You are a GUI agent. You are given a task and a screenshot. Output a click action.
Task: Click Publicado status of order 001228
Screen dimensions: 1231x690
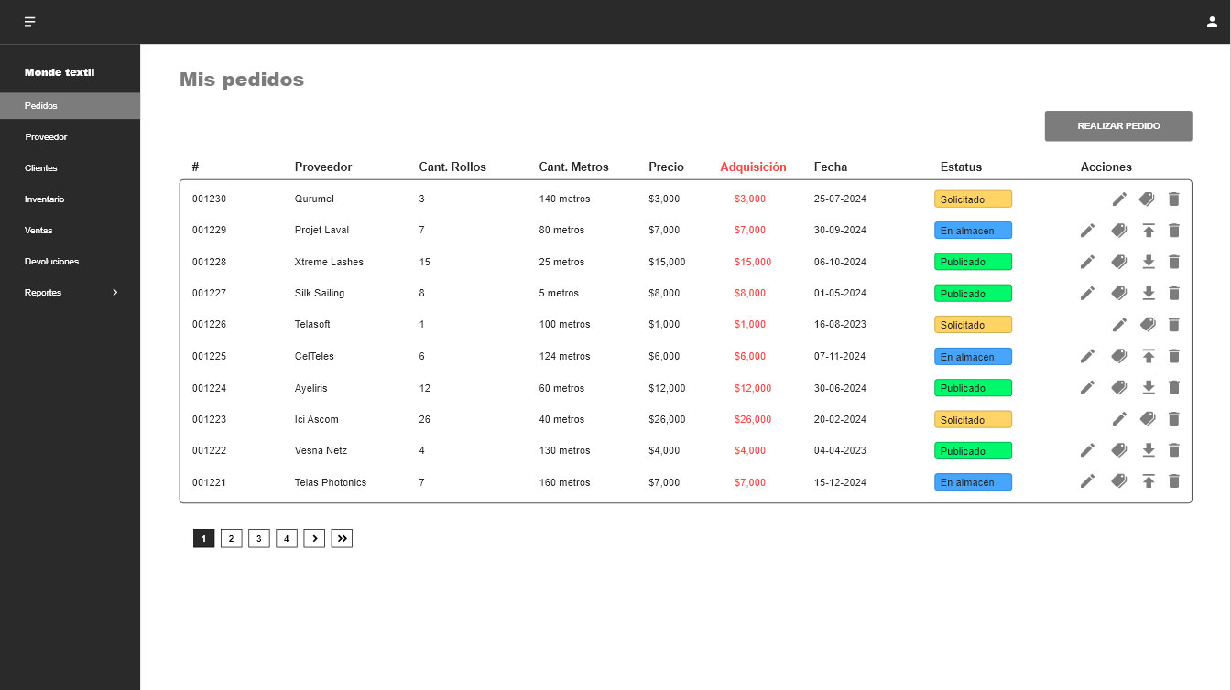point(973,262)
